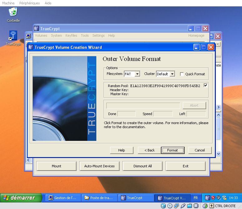Click the VirtualBox shared folders status icon

189,206
